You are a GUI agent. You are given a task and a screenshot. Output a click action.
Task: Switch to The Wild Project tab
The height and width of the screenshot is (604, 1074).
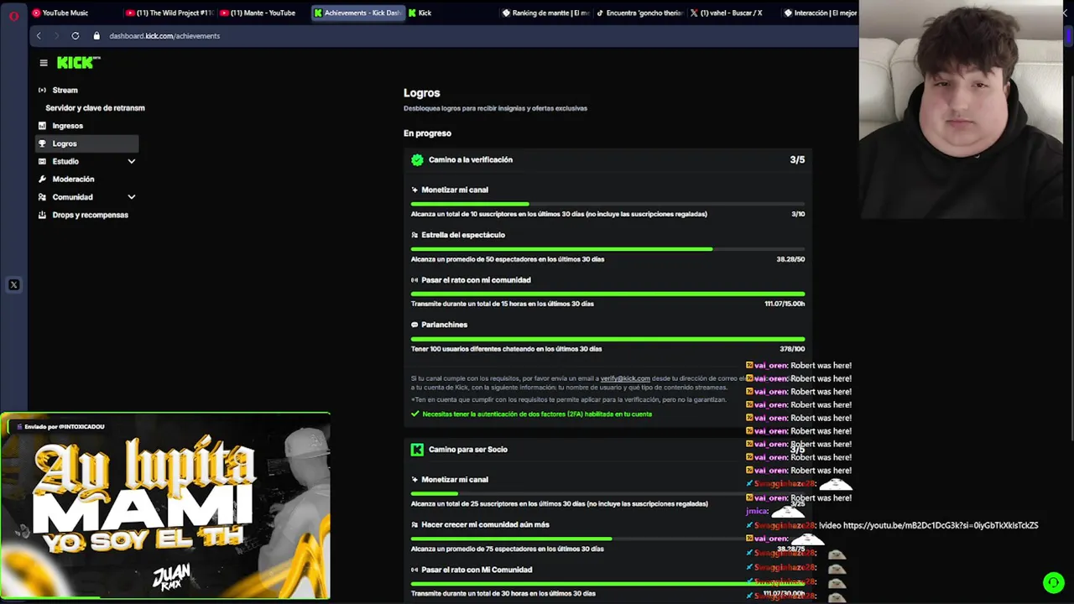point(169,13)
